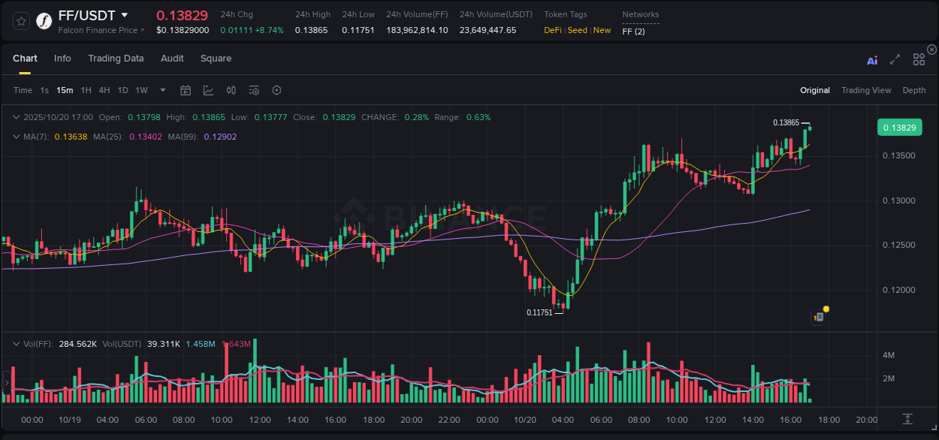The image size is (939, 440).
Task: Open the technical indicators icon
Action: click(253, 90)
